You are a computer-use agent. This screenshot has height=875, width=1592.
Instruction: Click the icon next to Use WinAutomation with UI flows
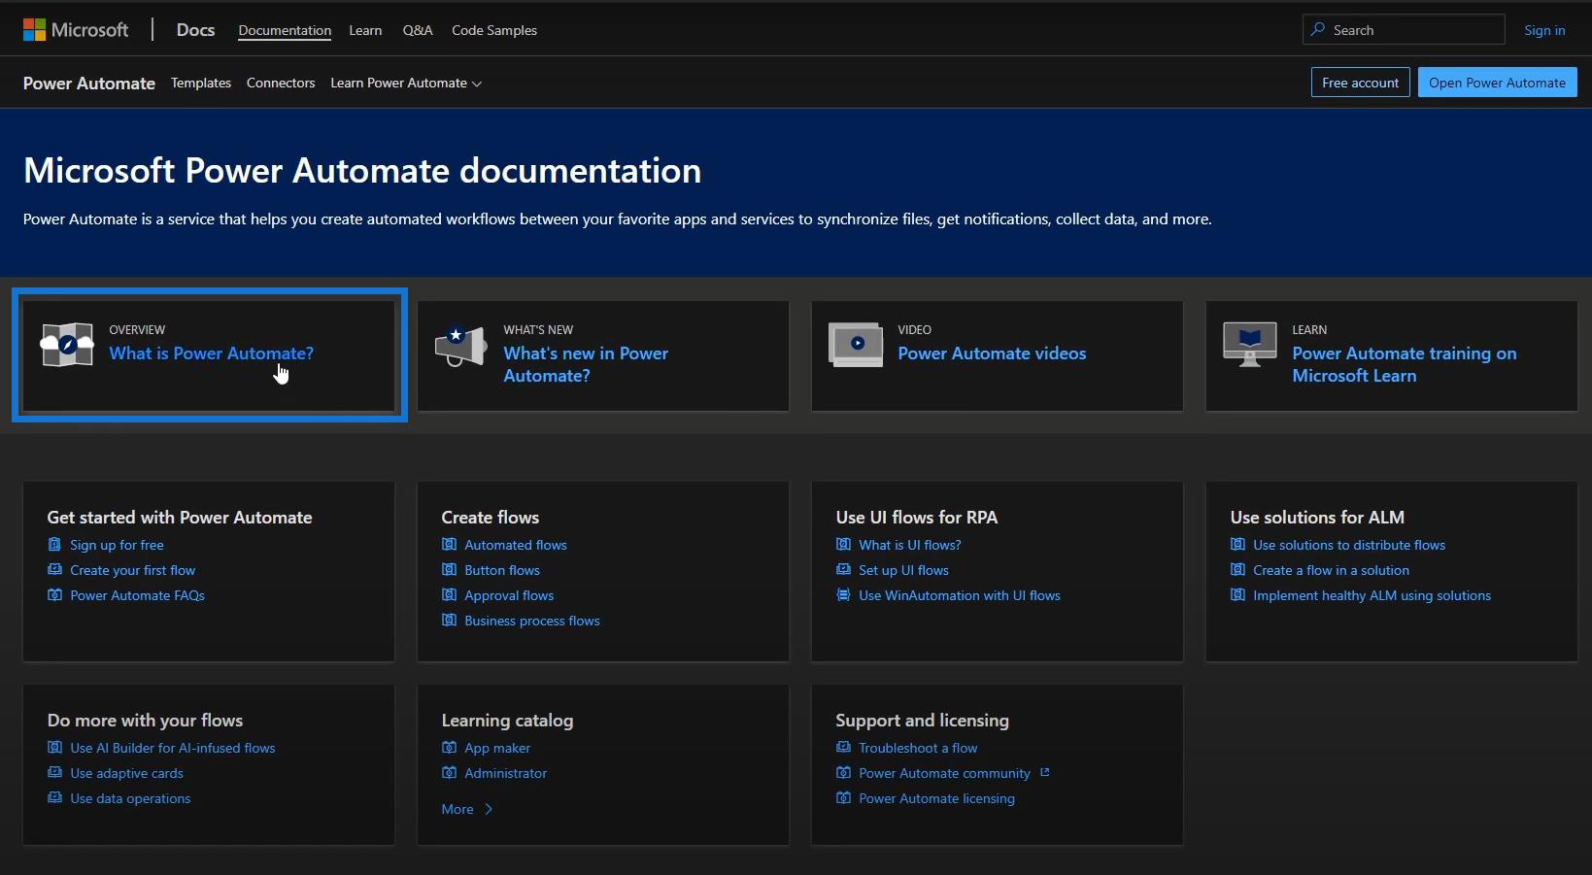coord(843,595)
